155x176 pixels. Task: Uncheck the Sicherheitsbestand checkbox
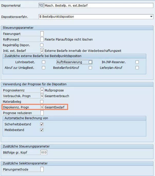coord(42,124)
